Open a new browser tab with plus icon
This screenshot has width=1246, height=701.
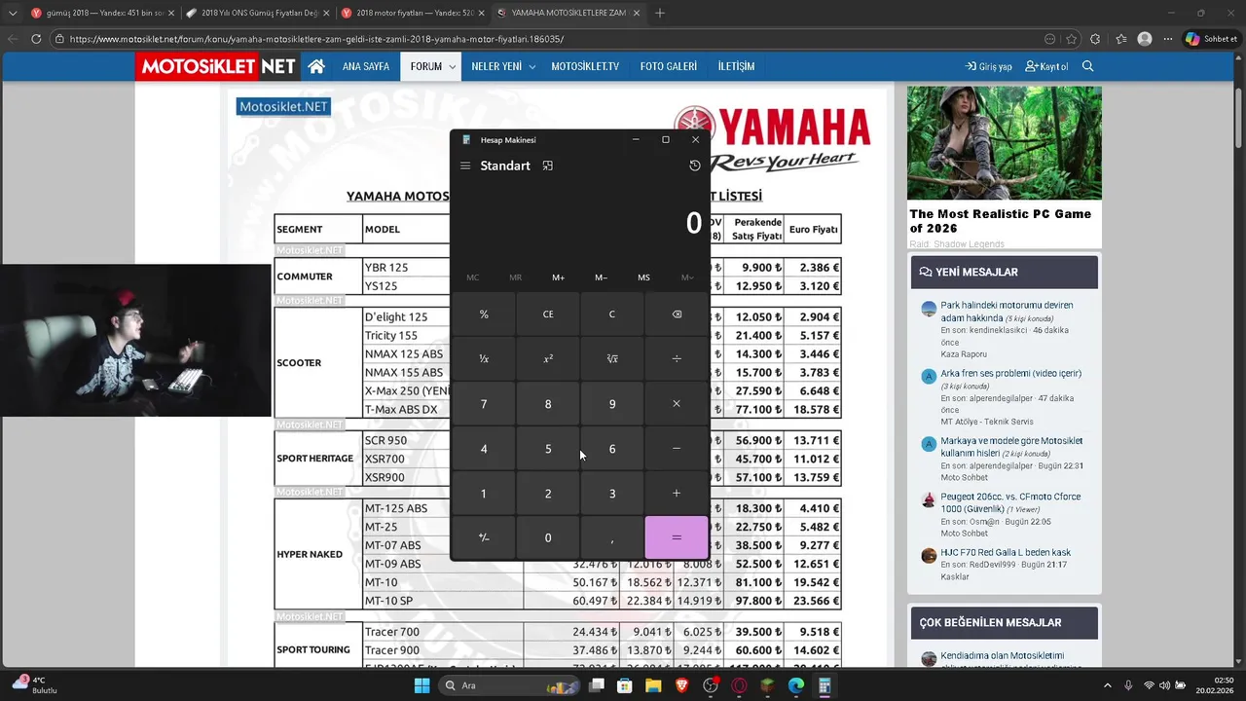[660, 13]
